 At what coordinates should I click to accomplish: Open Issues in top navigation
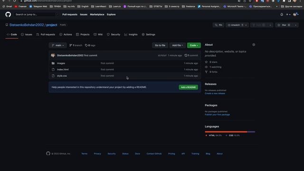[x=84, y=14]
